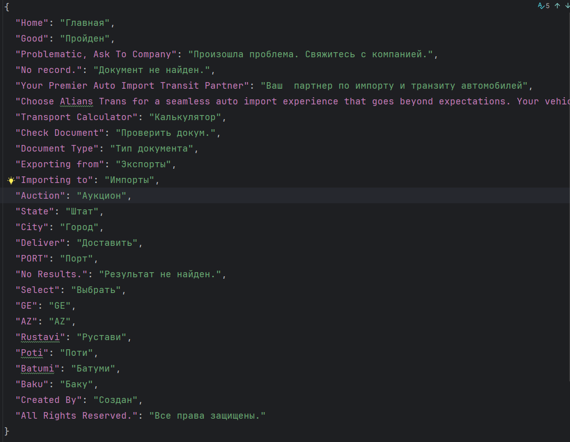Screen dimensions: 570x442
Task: Click the value Баку on the Baku line
Action: [x=77, y=384]
